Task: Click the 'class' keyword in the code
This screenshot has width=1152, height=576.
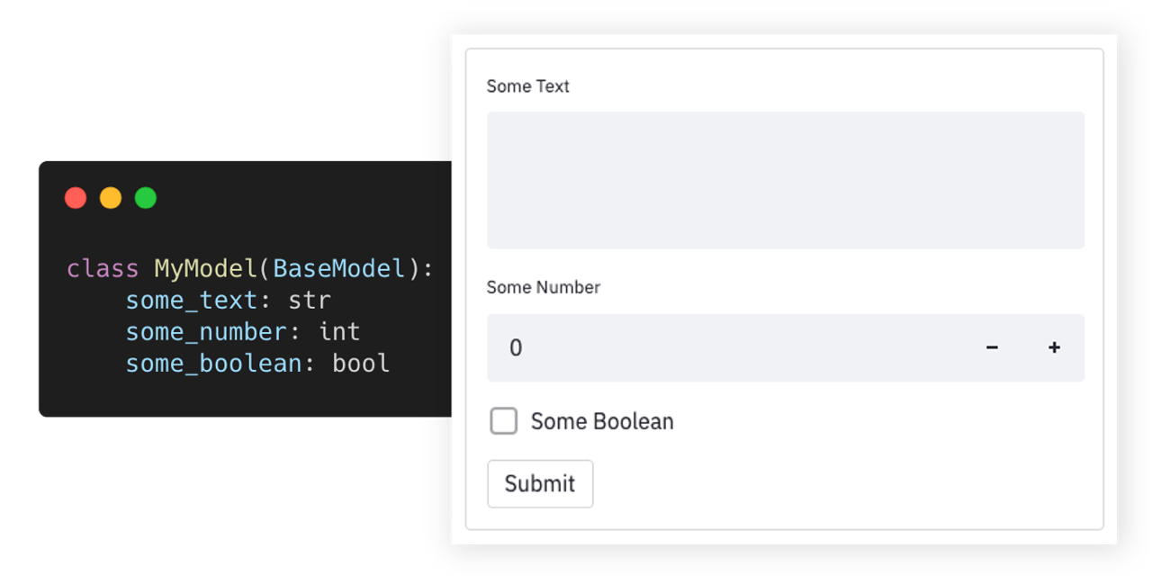Action: (103, 268)
